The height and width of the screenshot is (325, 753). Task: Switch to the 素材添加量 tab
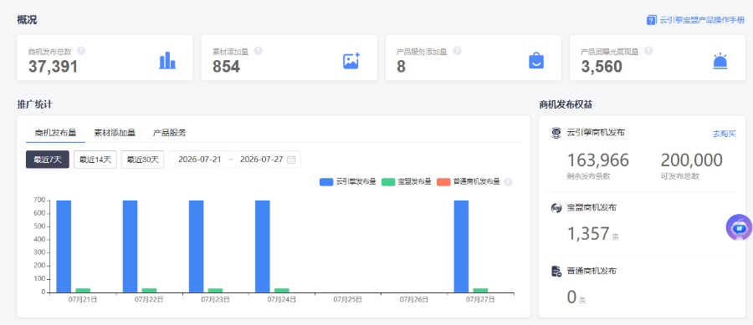pyautogui.click(x=115, y=133)
